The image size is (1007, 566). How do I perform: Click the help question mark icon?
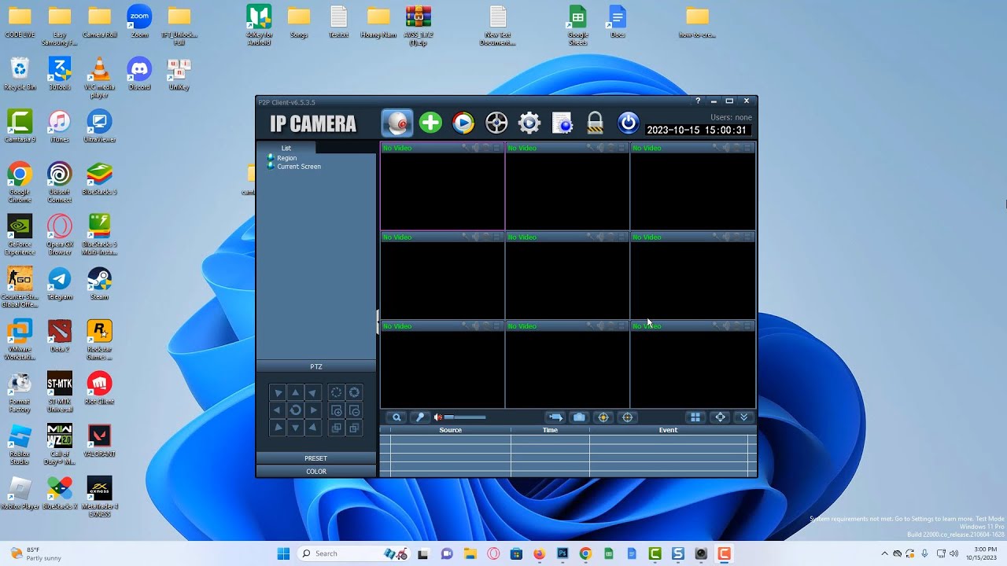tap(698, 101)
